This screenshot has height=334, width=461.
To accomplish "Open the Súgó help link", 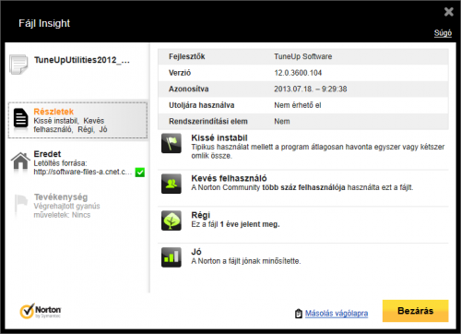I will click(443, 33).
